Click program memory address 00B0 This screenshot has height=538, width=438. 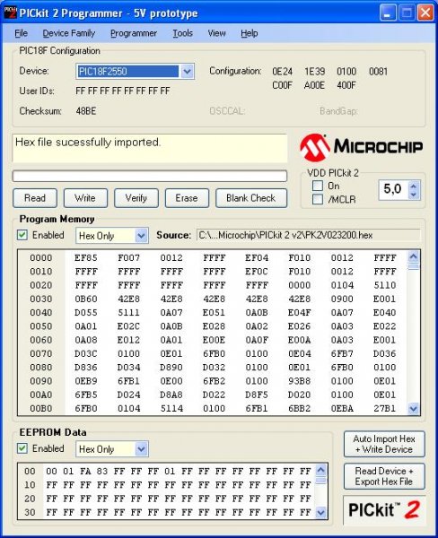pos(41,409)
